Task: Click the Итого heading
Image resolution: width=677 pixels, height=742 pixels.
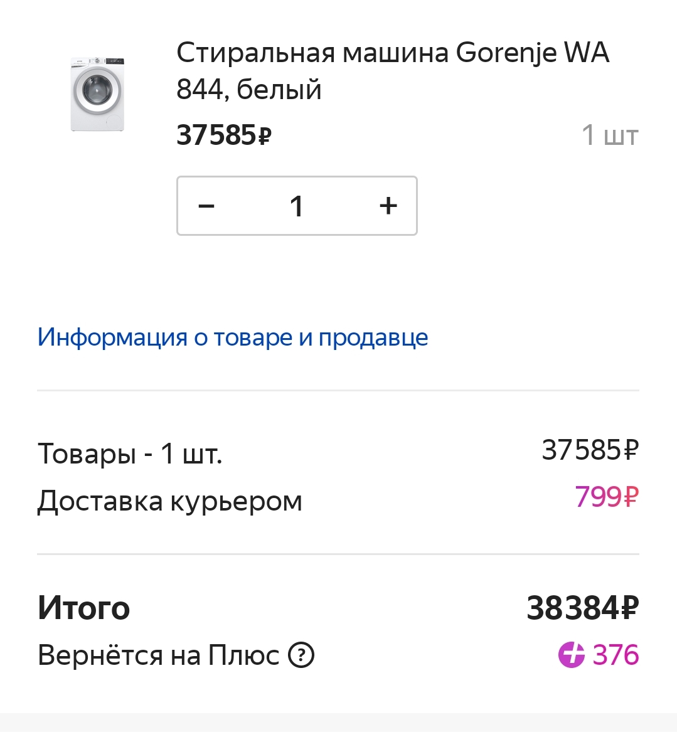Action: pyautogui.click(x=83, y=608)
